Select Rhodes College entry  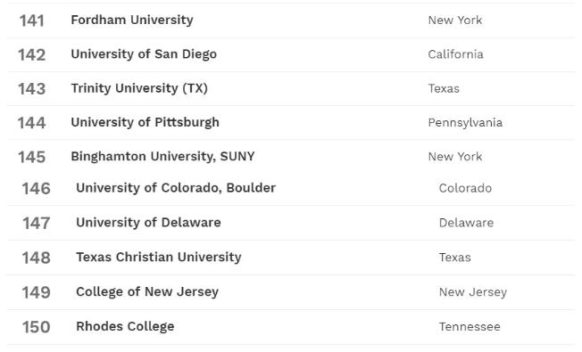tap(125, 326)
